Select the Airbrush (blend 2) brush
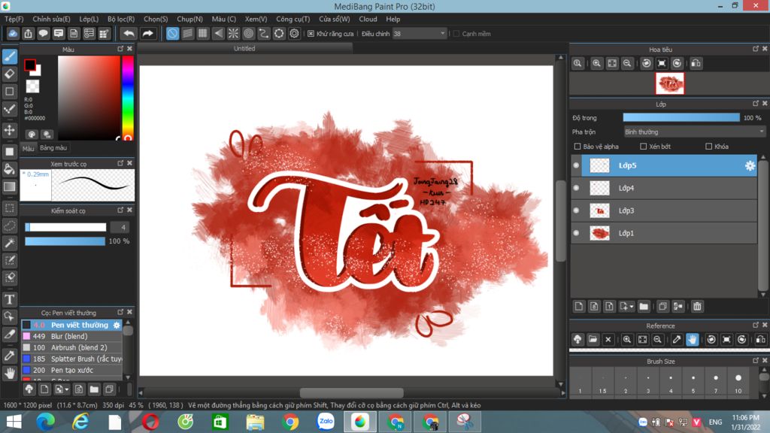 pyautogui.click(x=71, y=347)
